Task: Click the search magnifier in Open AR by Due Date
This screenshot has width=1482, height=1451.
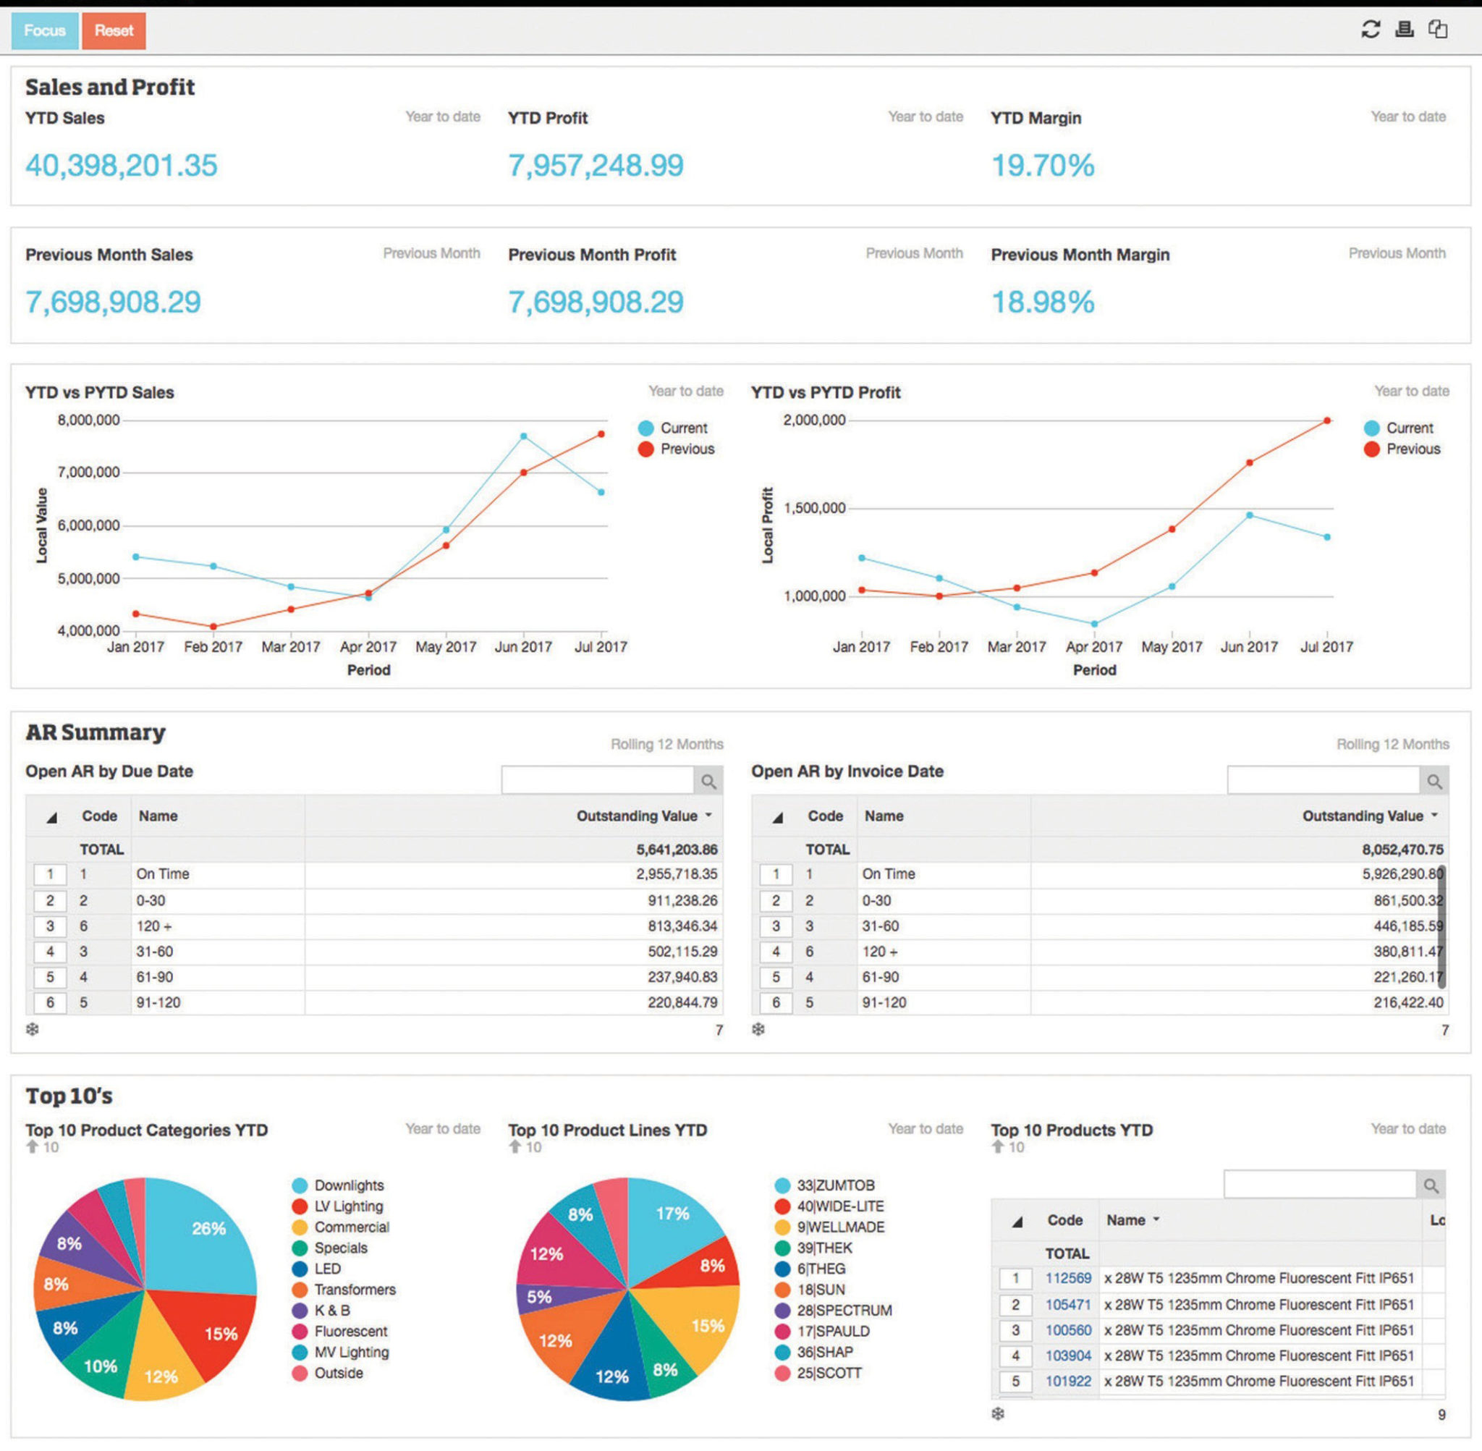Action: 710,779
